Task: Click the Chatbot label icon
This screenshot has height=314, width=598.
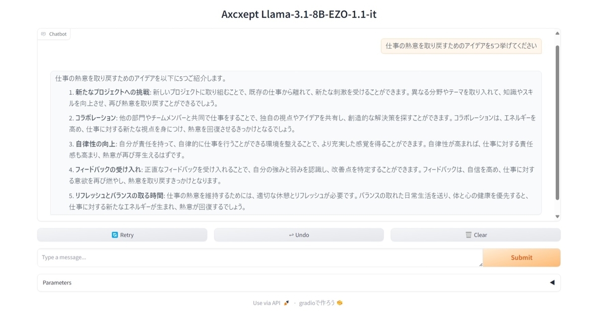Action: (44, 34)
